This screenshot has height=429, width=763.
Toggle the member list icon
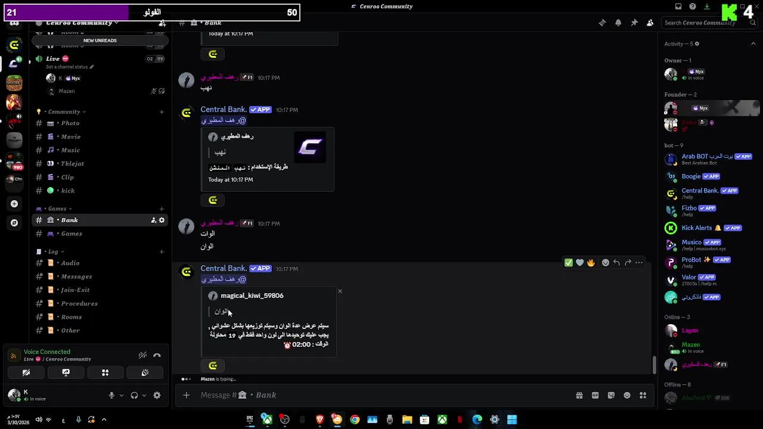(x=650, y=23)
